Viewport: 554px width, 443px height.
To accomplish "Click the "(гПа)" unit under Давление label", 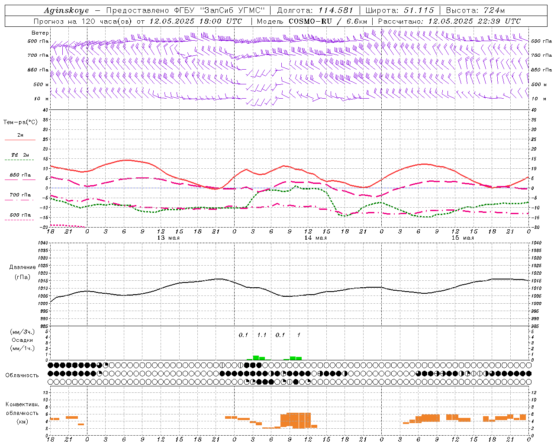I will coord(23,277).
